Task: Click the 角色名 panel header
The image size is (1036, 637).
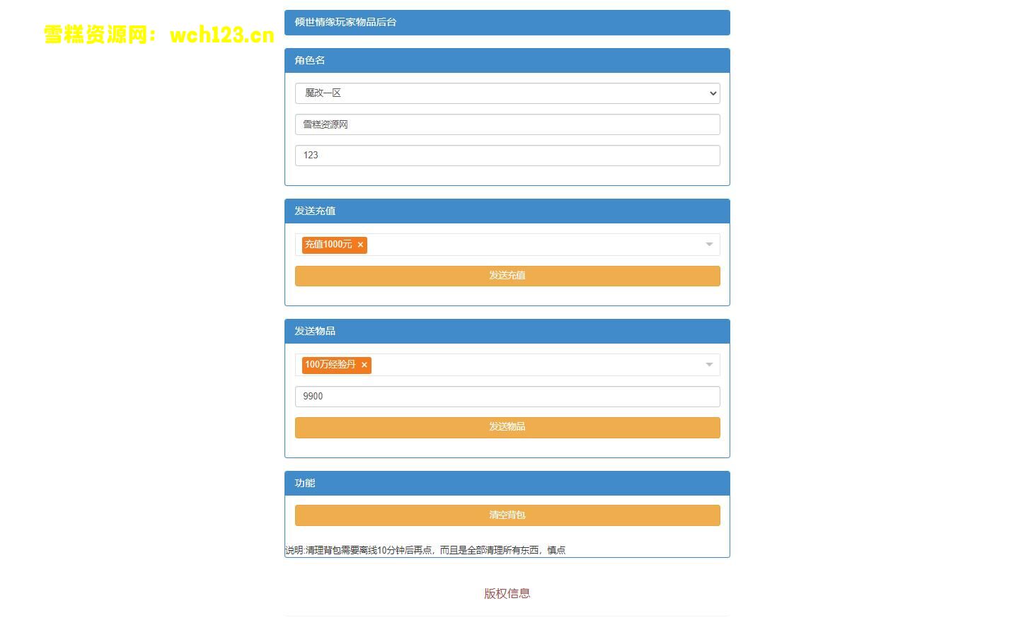Action: pyautogui.click(x=507, y=61)
